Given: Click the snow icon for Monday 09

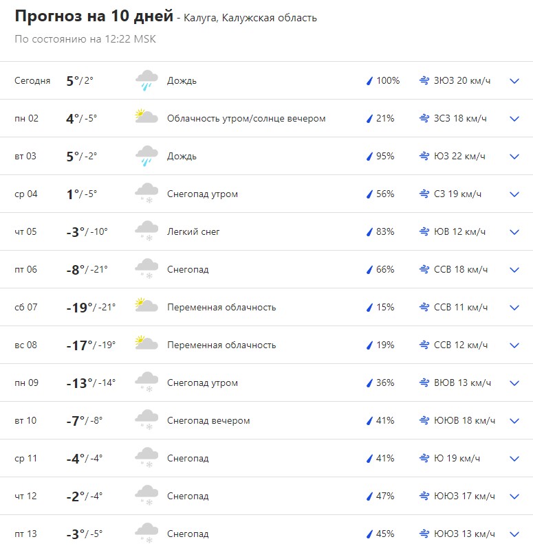Looking at the screenshot, I should (146, 383).
